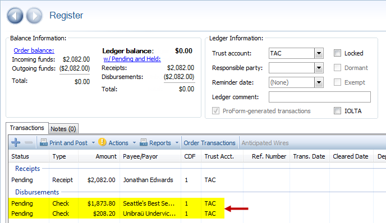Click the Actions exclamation warning icon

102,142
